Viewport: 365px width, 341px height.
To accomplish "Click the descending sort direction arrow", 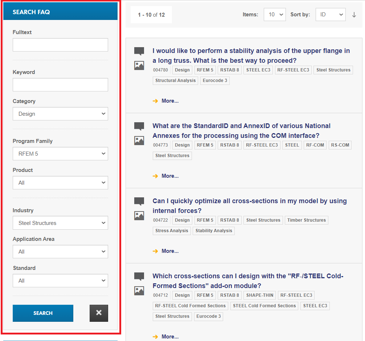I will pyautogui.click(x=354, y=15).
